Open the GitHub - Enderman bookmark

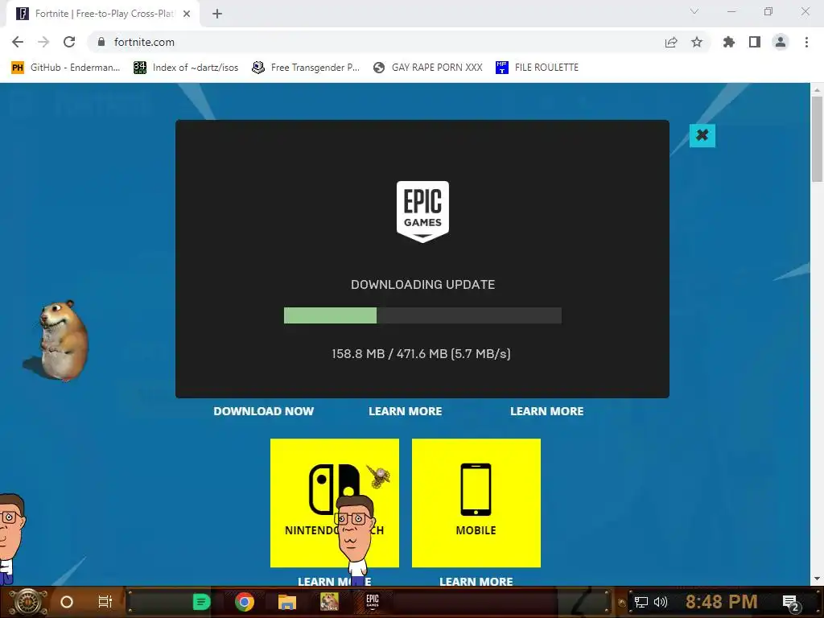coord(66,68)
